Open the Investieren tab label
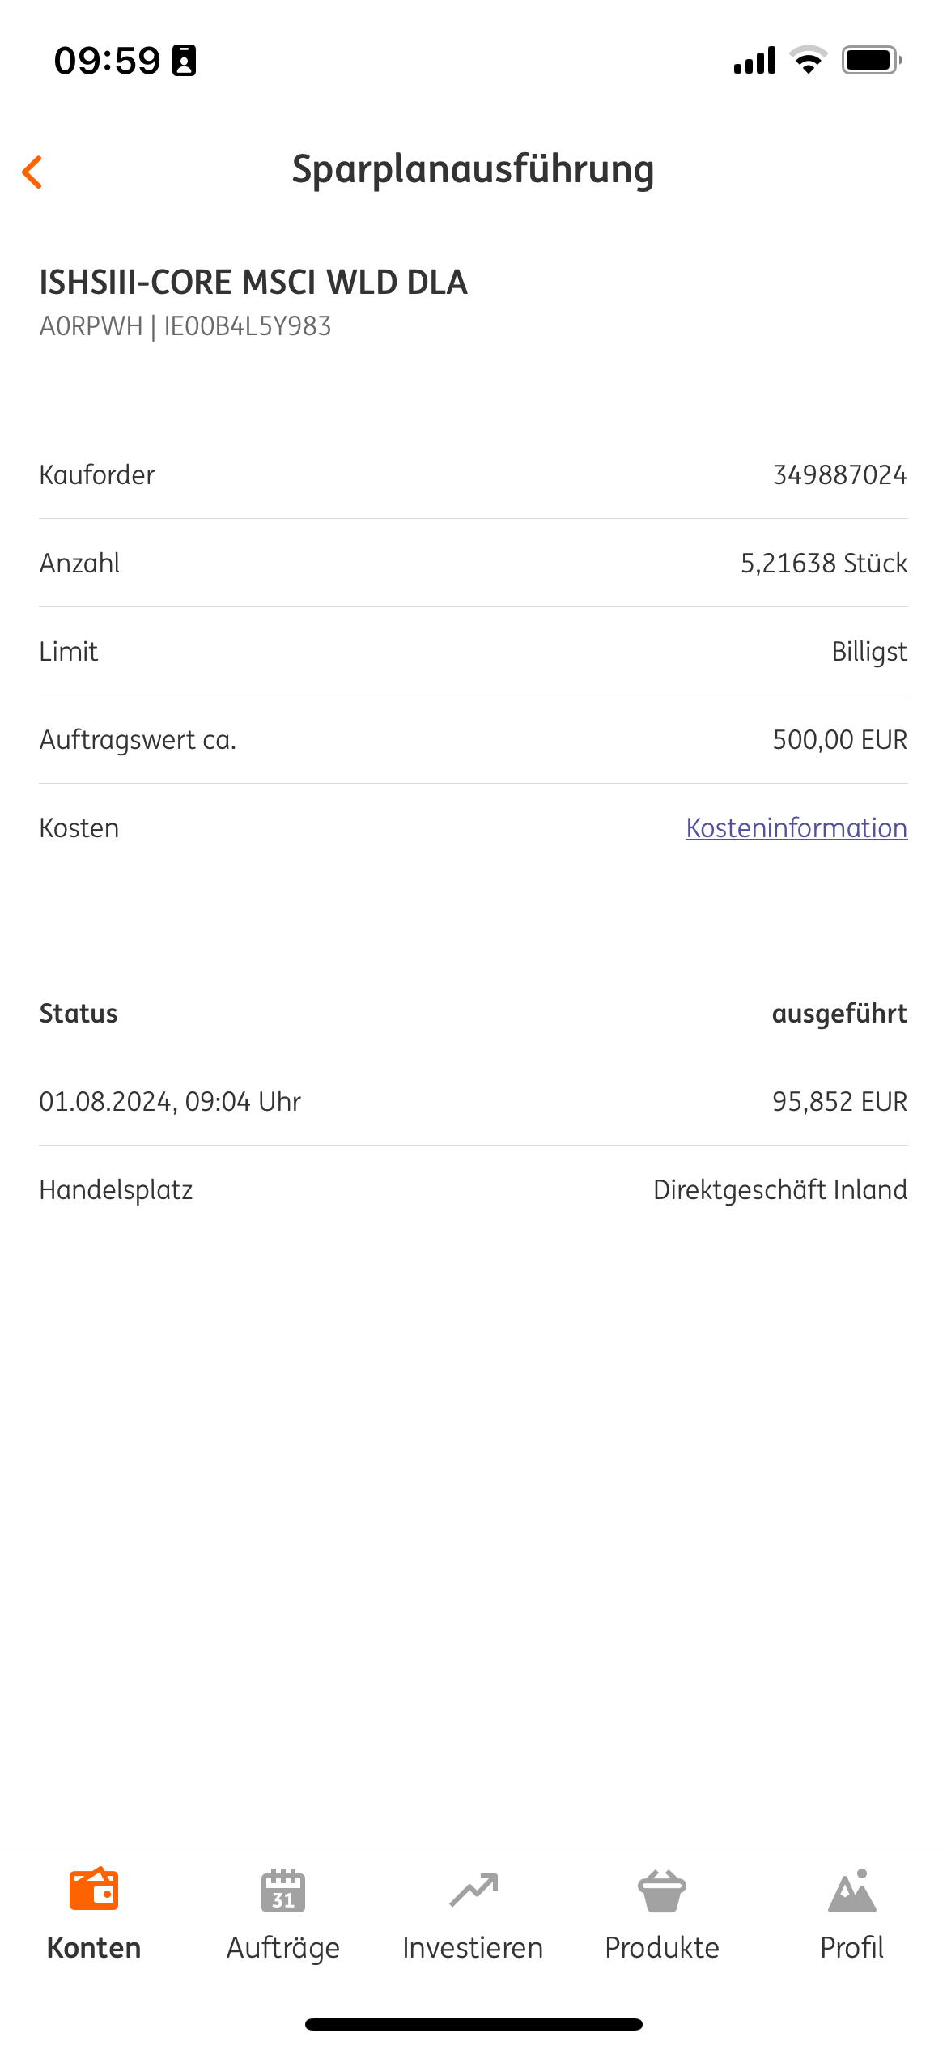The image size is (947, 2050). 473,1948
